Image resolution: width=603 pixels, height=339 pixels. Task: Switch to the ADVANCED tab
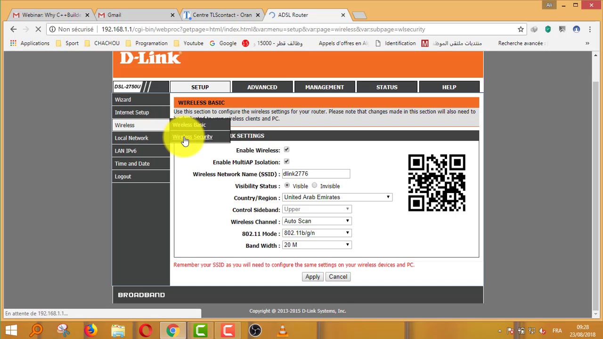tap(262, 87)
